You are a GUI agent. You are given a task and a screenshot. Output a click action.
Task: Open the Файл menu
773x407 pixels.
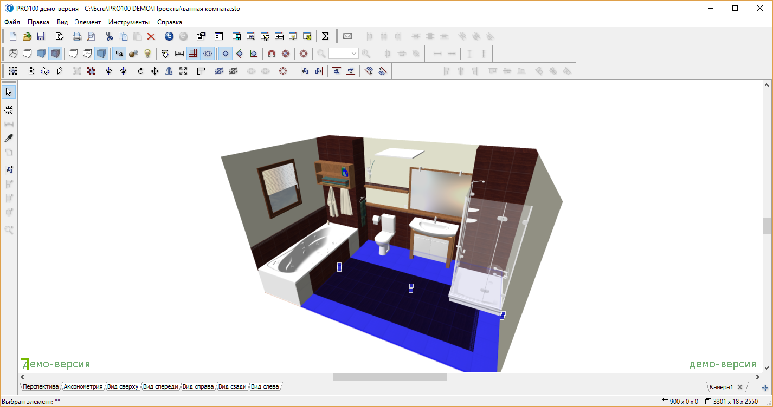pyautogui.click(x=12, y=22)
